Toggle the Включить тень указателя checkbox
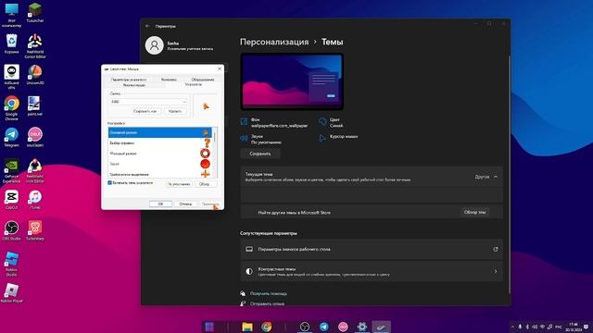The height and width of the screenshot is (333, 593). pyautogui.click(x=109, y=183)
